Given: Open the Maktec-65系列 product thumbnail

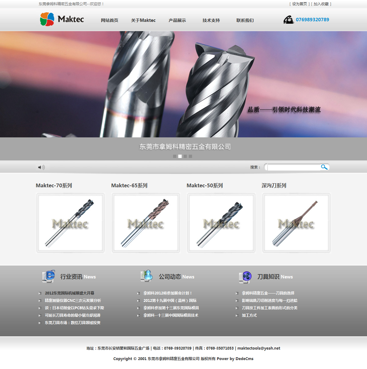Looking at the screenshot, I should [146, 223].
